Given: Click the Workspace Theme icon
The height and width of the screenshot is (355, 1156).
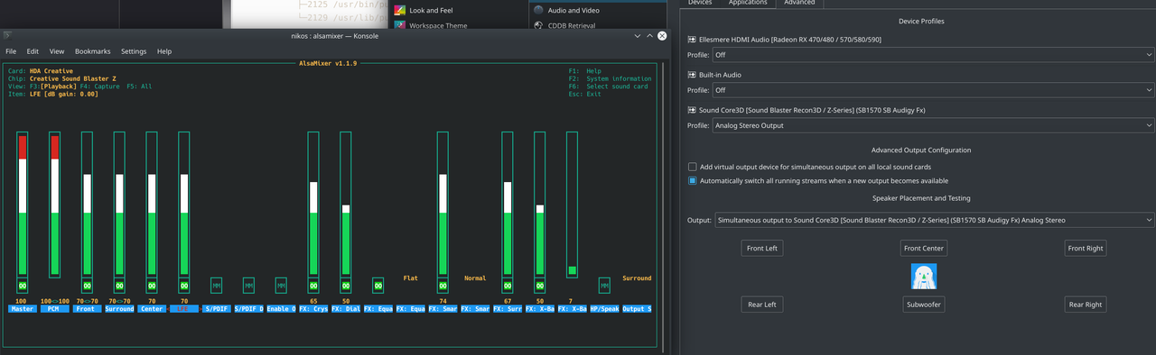Looking at the screenshot, I should coord(400,25).
